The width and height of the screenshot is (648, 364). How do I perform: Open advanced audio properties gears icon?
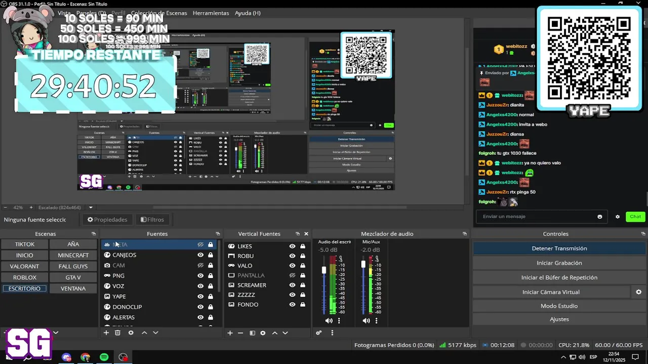click(x=319, y=333)
